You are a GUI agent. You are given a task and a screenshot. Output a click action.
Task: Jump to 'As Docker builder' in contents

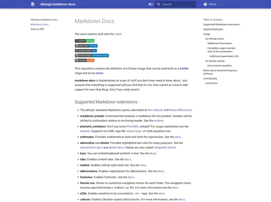click(x=215, y=61)
